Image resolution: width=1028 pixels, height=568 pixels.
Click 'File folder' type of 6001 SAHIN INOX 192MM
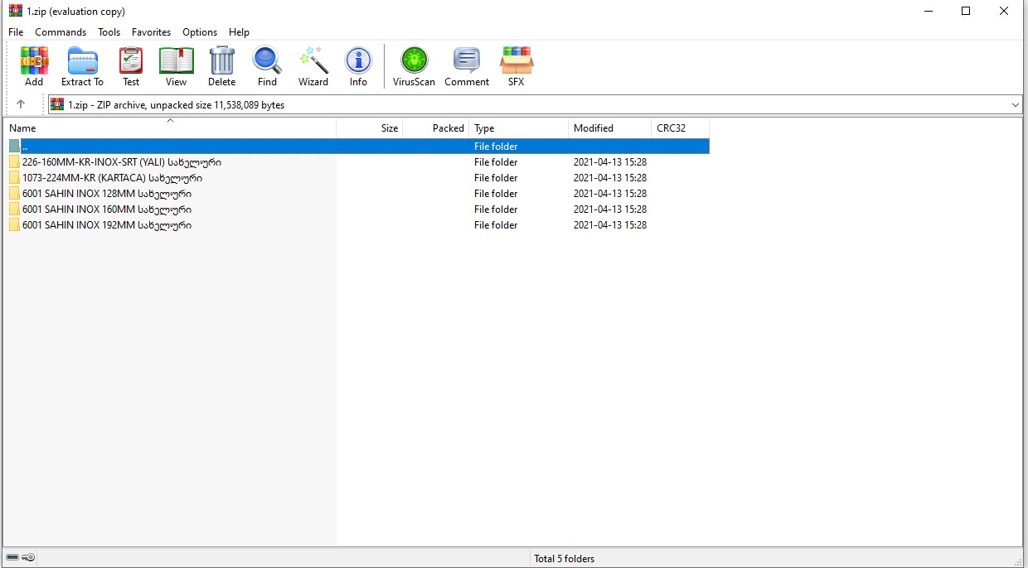pyautogui.click(x=496, y=225)
